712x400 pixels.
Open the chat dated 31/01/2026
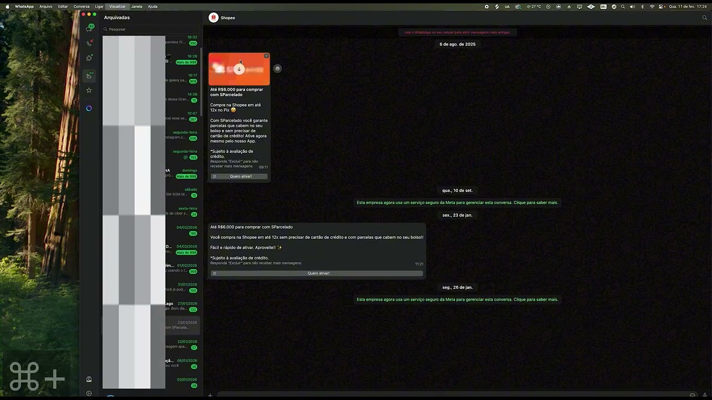[151, 287]
